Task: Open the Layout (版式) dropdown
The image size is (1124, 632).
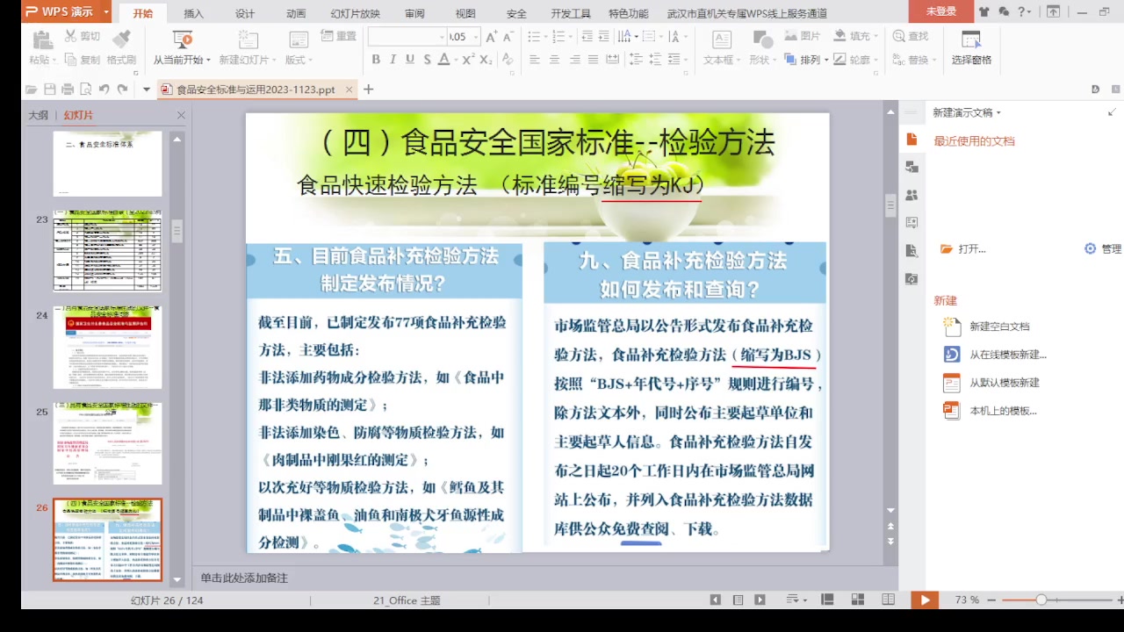Action: [299, 60]
